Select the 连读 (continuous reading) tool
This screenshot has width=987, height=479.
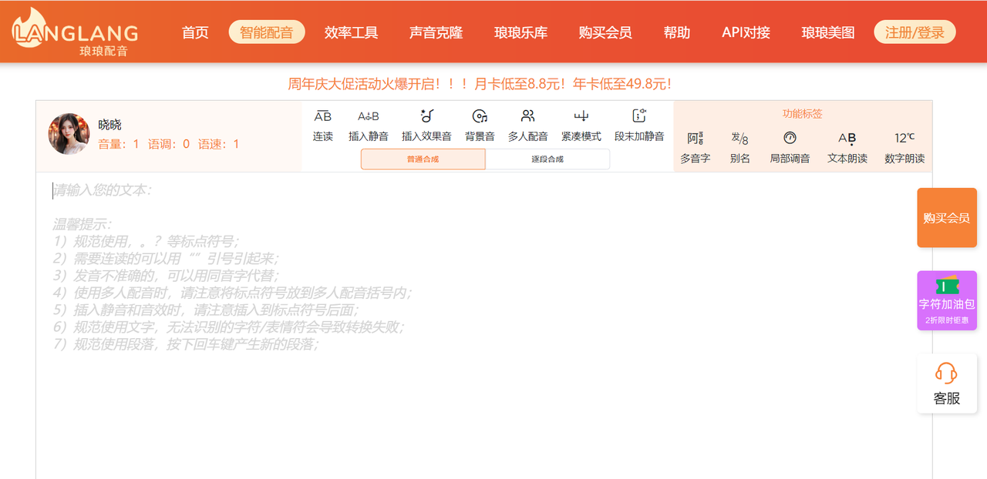coord(322,126)
